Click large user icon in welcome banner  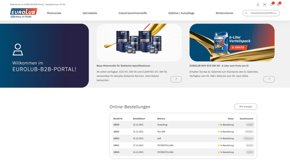pyautogui.click(x=18, y=49)
